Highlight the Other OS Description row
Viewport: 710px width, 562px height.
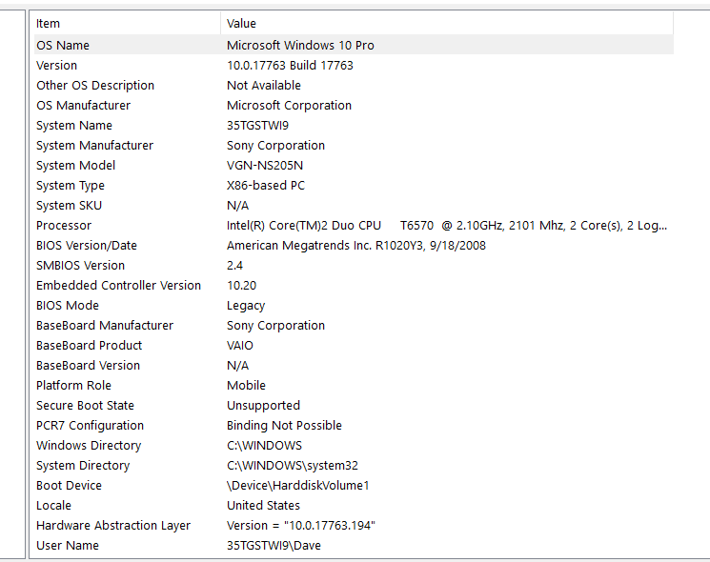tap(95, 85)
